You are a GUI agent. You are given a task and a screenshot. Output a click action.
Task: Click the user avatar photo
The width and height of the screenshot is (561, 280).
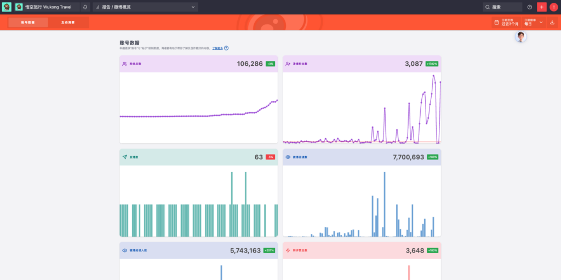point(521,37)
